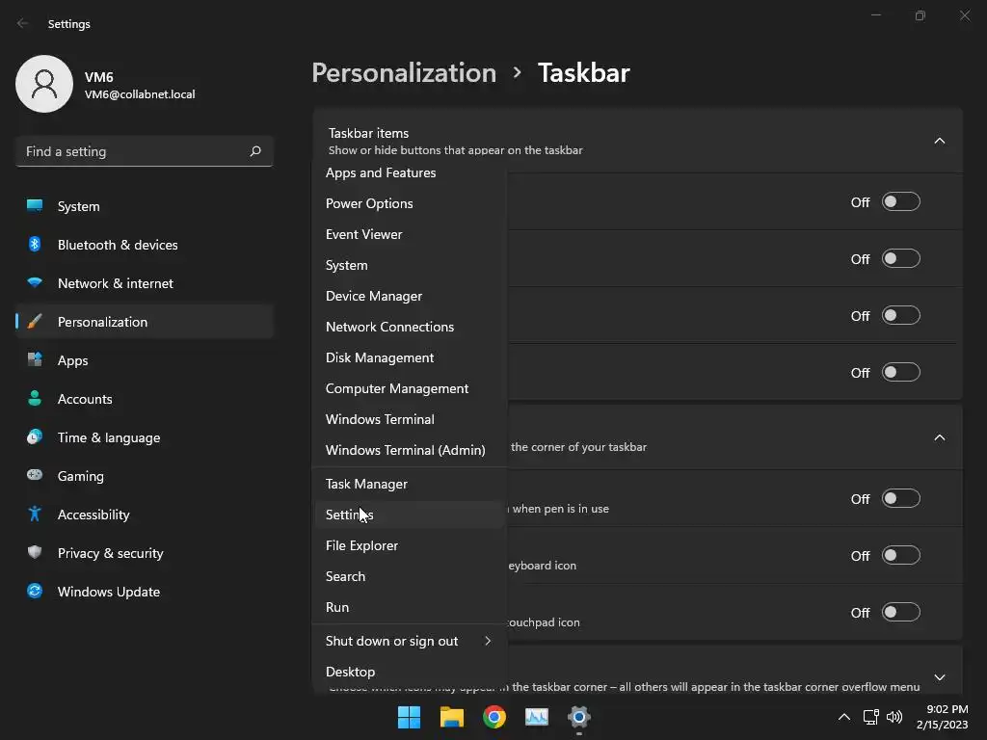This screenshot has width=987, height=740.
Task: Open File Explorer from context menu
Action: [x=409, y=545]
